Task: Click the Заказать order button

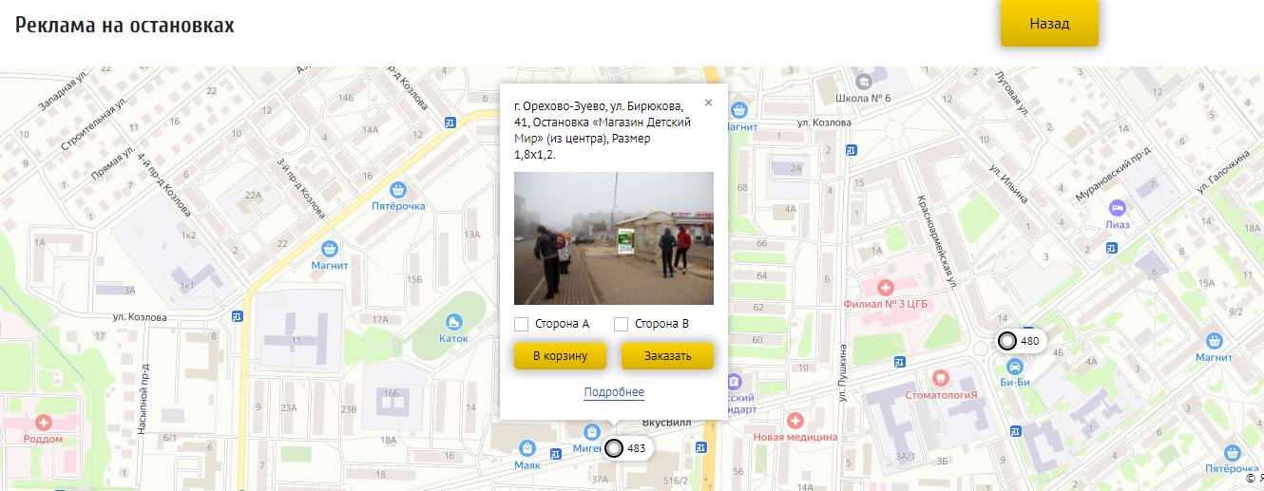Action: pyautogui.click(x=667, y=356)
